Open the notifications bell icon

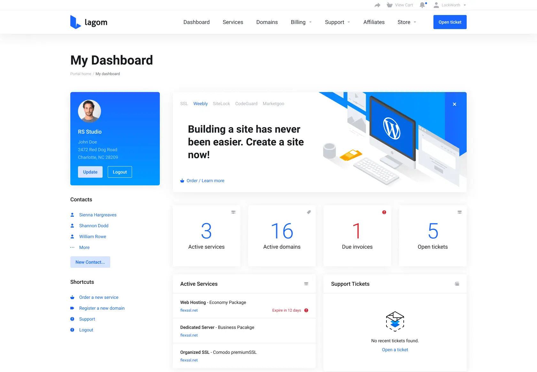tap(423, 5)
